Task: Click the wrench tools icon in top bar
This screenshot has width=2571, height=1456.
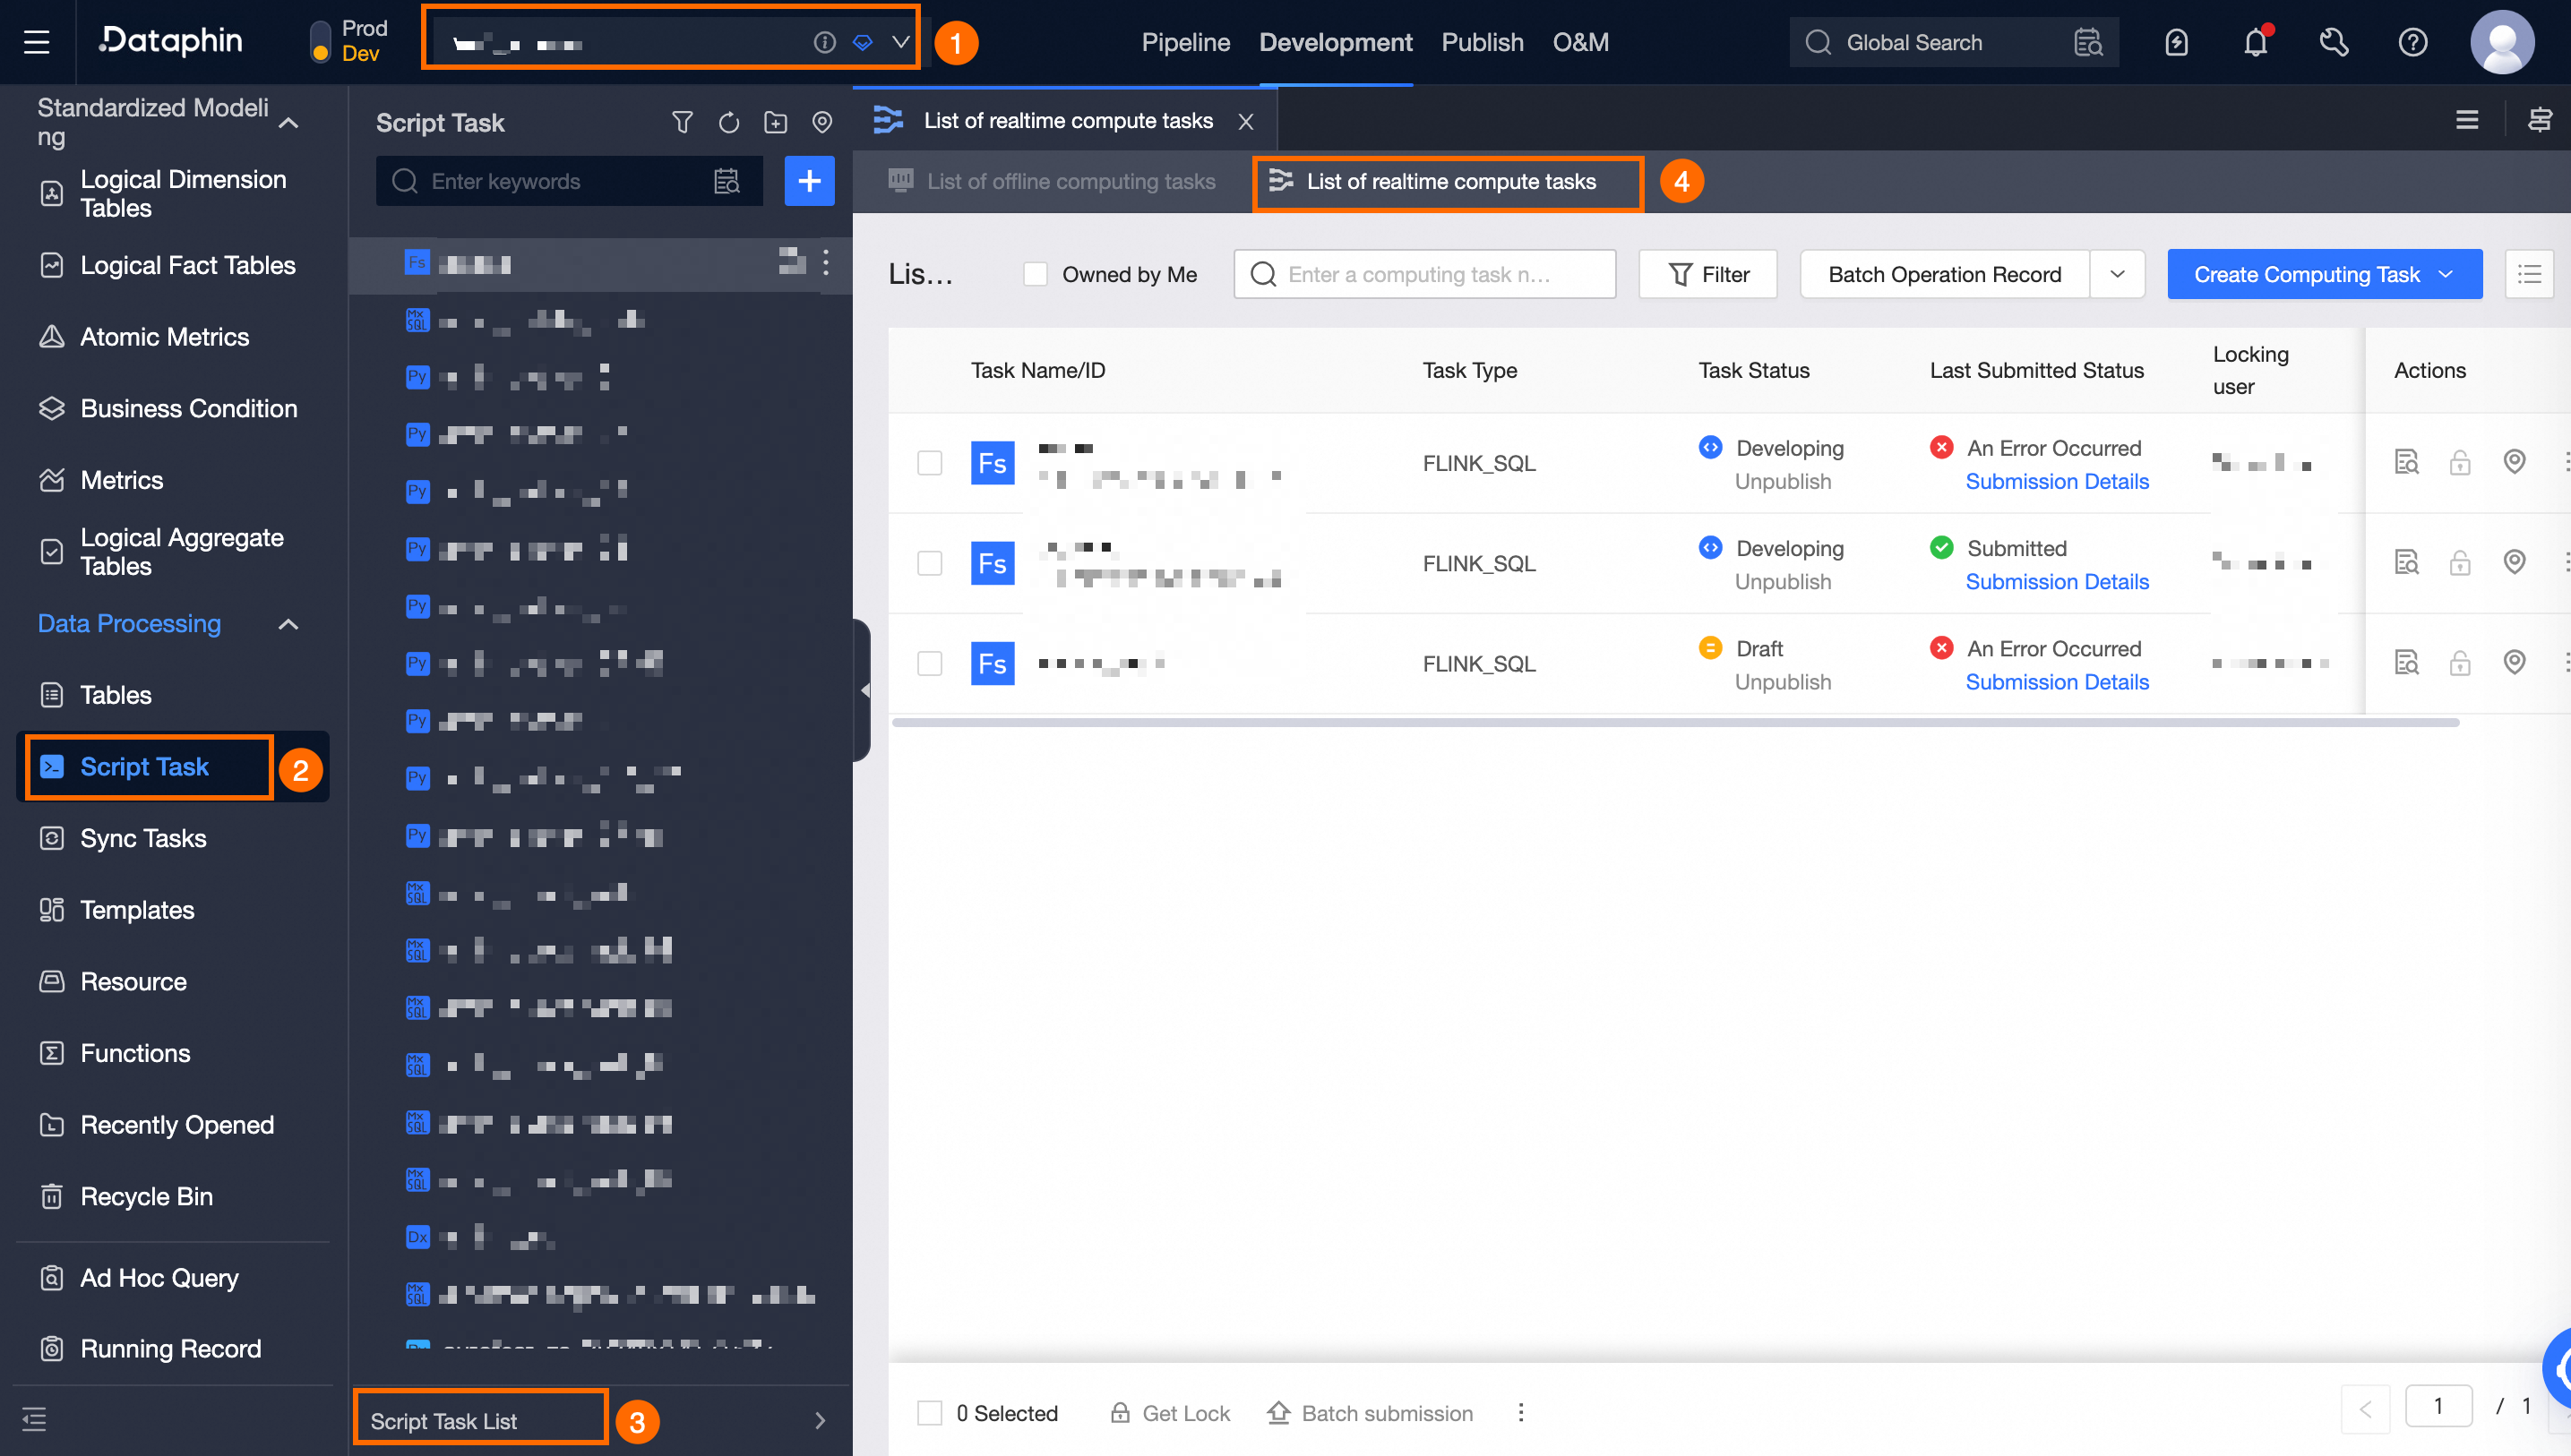Action: (x=2333, y=42)
